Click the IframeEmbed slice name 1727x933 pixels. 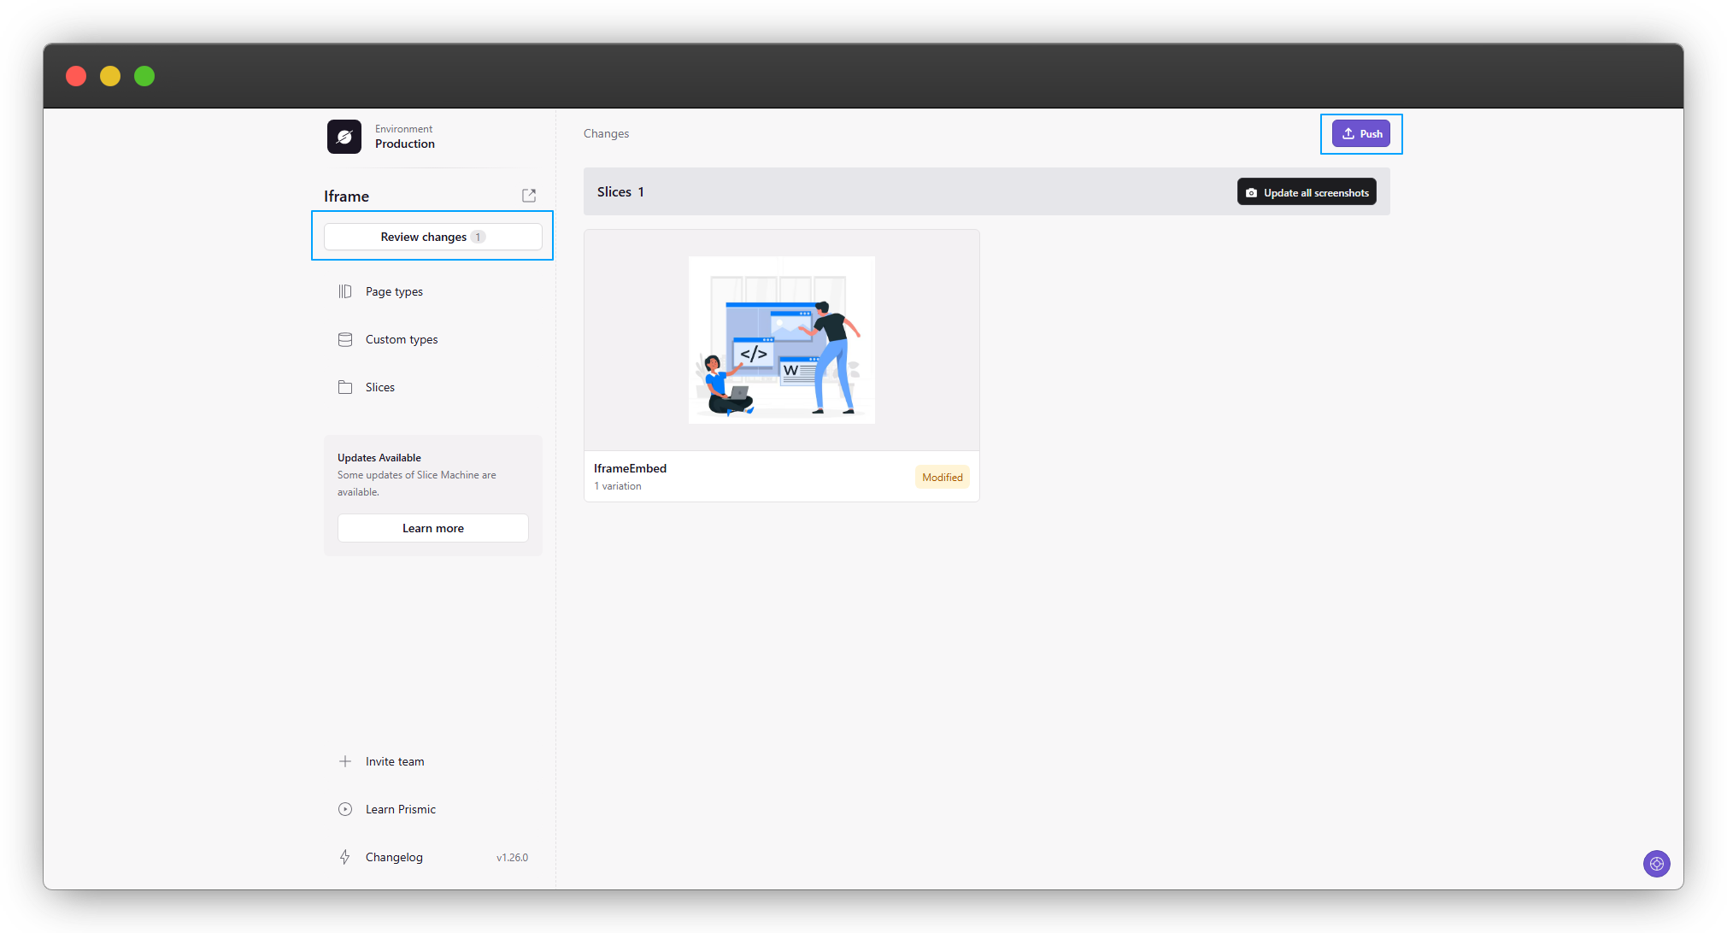tap(631, 468)
